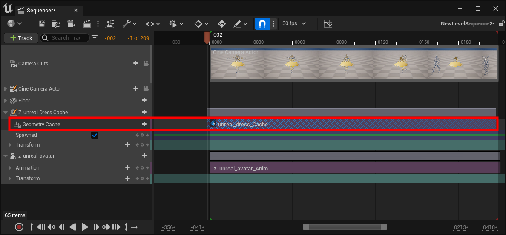Open the Director Blueprint icon
Viewport: 506px width, 235px height.
[110, 23]
